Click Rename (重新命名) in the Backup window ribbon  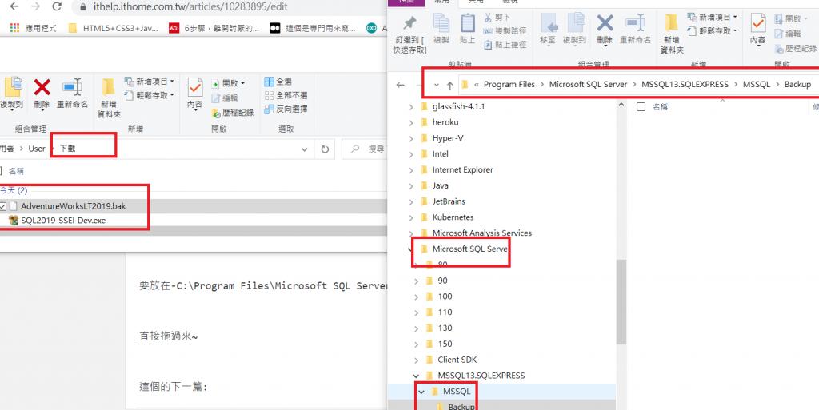click(635, 30)
